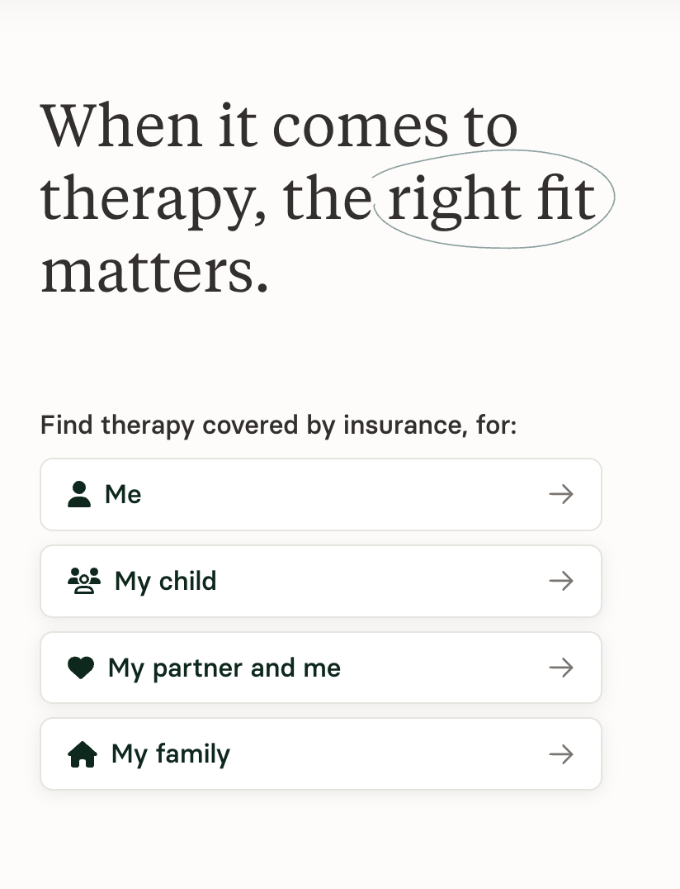Screen dimensions: 680x889
Task: Click the house icon beside My family
Action: [82, 754]
